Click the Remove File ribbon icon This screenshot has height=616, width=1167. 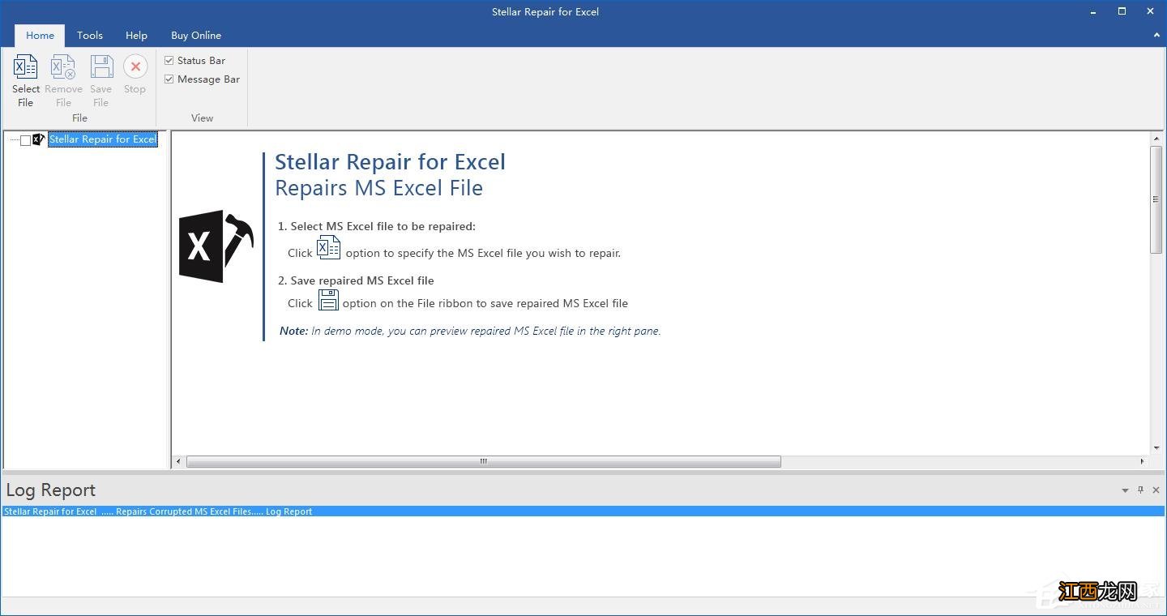point(63,66)
